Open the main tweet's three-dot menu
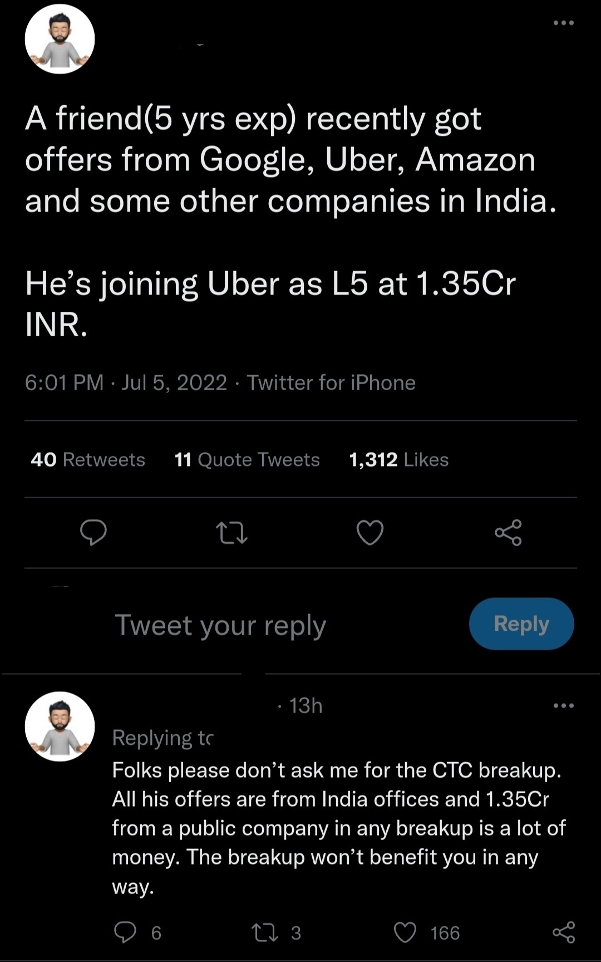 click(563, 23)
